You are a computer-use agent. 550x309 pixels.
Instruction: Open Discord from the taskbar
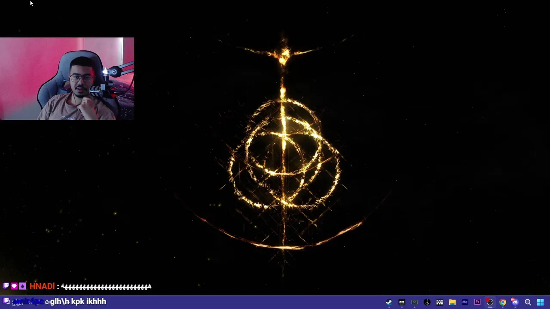click(x=515, y=302)
